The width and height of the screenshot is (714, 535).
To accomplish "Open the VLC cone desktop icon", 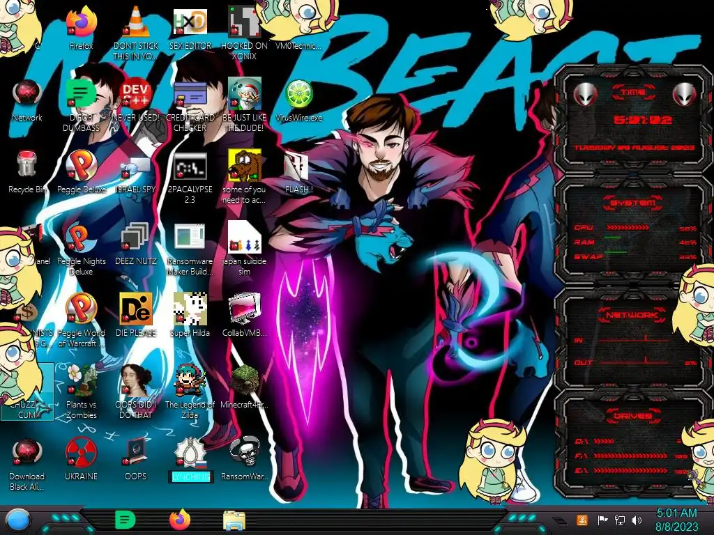I will pos(136,22).
